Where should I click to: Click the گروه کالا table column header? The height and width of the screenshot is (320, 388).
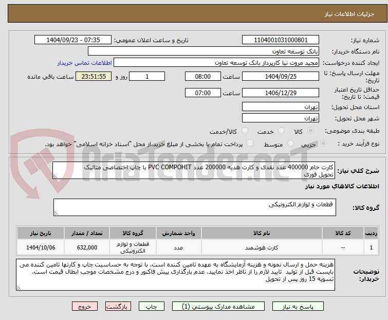[x=133, y=233]
